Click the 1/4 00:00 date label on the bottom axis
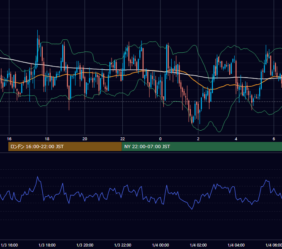Image resolution: width=282 pixels, height=249 pixels. [160, 245]
